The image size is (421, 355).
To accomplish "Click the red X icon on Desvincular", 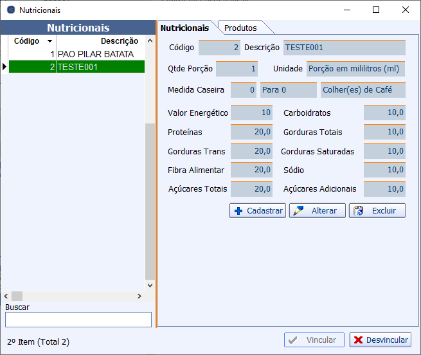I will [x=359, y=340].
